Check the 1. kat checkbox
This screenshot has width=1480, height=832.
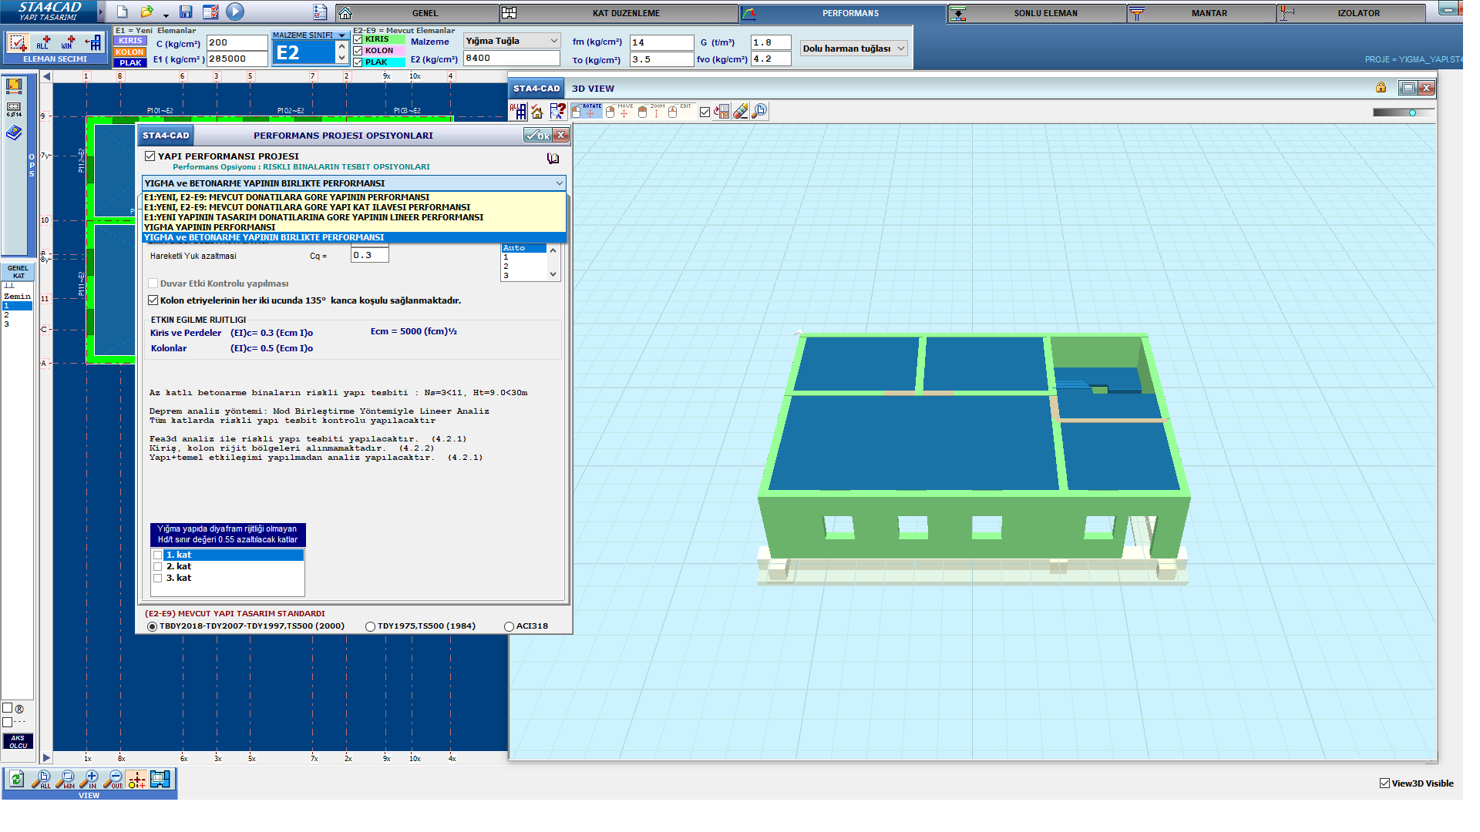point(158,555)
